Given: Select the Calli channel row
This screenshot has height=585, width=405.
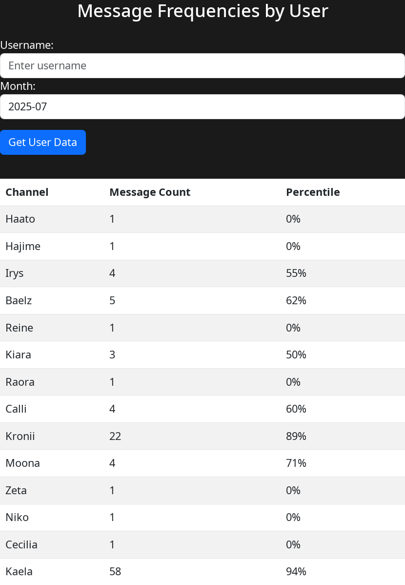Looking at the screenshot, I should pos(202,409).
